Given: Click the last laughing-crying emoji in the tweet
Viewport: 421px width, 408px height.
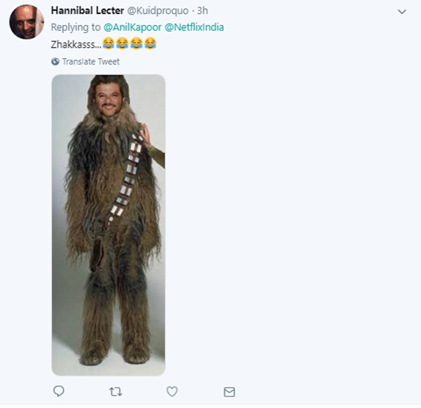Looking at the screenshot, I should (x=150, y=44).
